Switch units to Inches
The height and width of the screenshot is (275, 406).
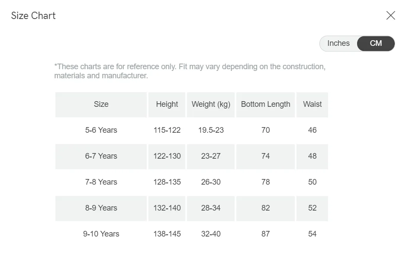click(338, 43)
